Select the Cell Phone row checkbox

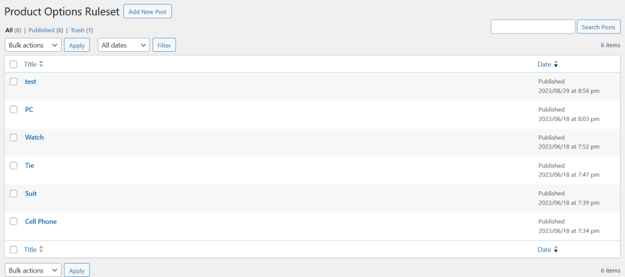(x=13, y=221)
